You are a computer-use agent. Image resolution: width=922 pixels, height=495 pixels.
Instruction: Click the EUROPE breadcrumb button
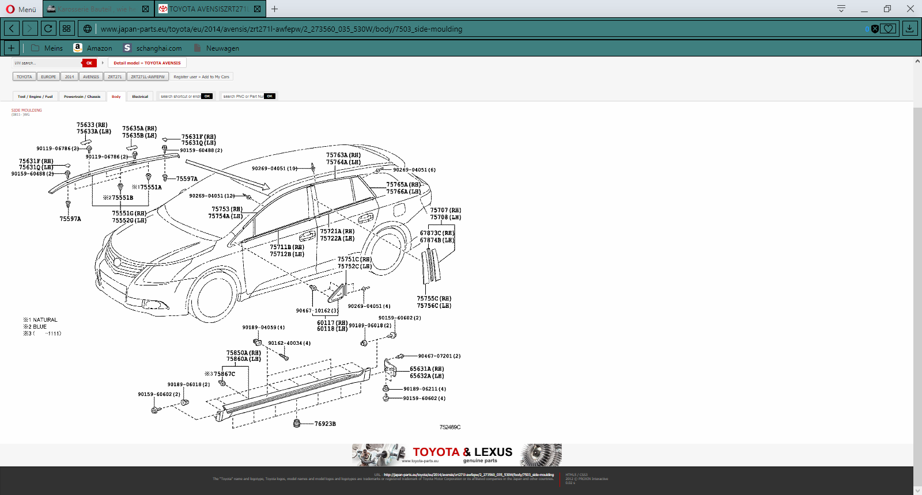48,77
